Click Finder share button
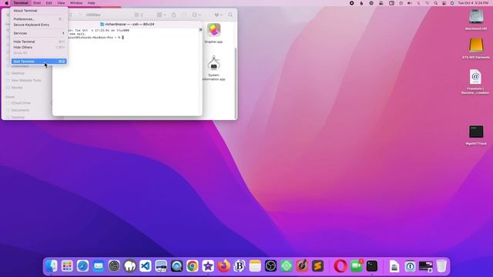 (173, 15)
